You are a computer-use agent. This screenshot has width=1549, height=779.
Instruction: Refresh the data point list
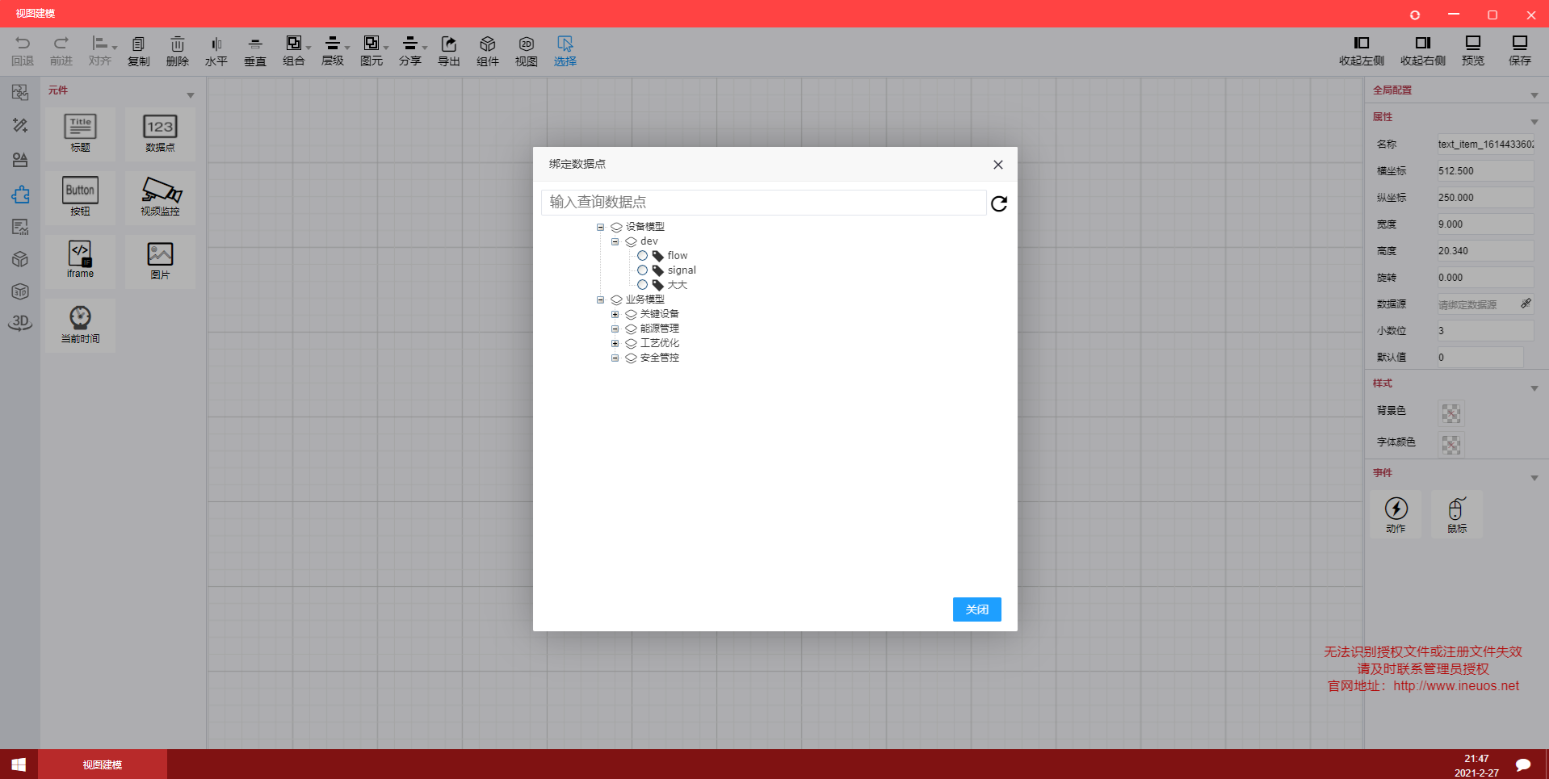(999, 203)
